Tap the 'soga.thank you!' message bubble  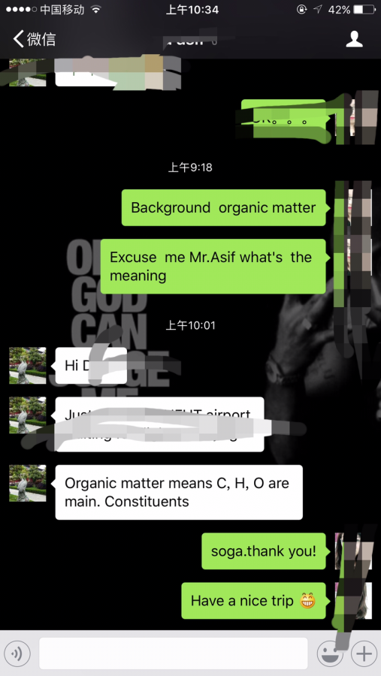pyautogui.click(x=264, y=551)
